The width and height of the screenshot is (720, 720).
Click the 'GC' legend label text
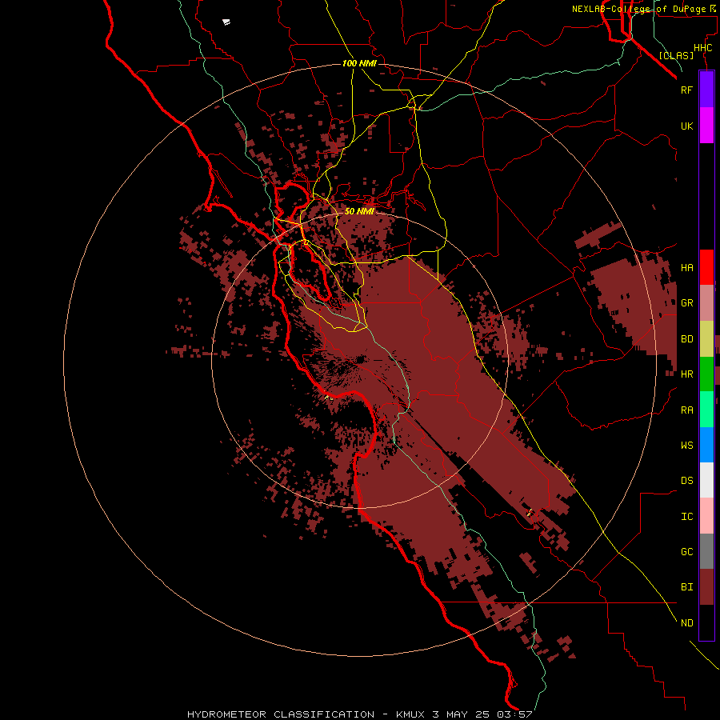(x=686, y=551)
